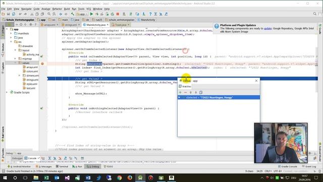Stop the running app with red square
Viewport: 323px width, 182px height.
point(118,14)
